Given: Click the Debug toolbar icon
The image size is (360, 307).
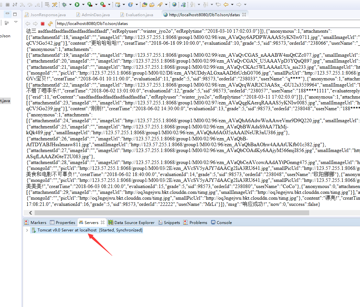Looking at the screenshot, I should pos(64,5).
